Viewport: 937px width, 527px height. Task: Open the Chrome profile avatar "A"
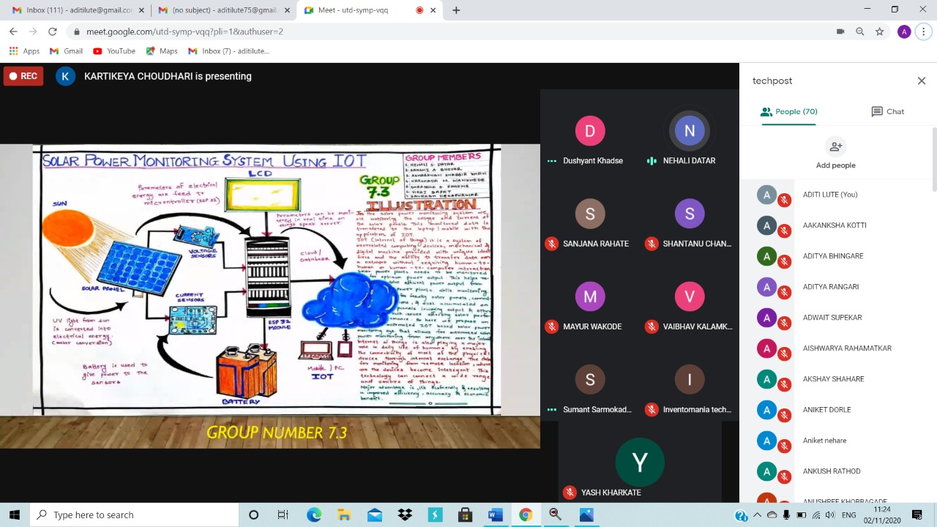click(904, 31)
